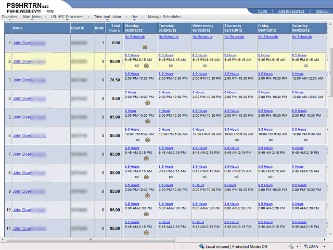Screen dimensions: 333x250
Task: Click Add to Favorites link
Action: pos(291,11)
